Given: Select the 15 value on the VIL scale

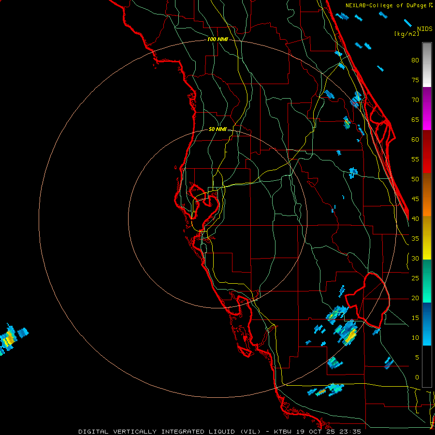Looking at the screenshot, I should point(415,318).
